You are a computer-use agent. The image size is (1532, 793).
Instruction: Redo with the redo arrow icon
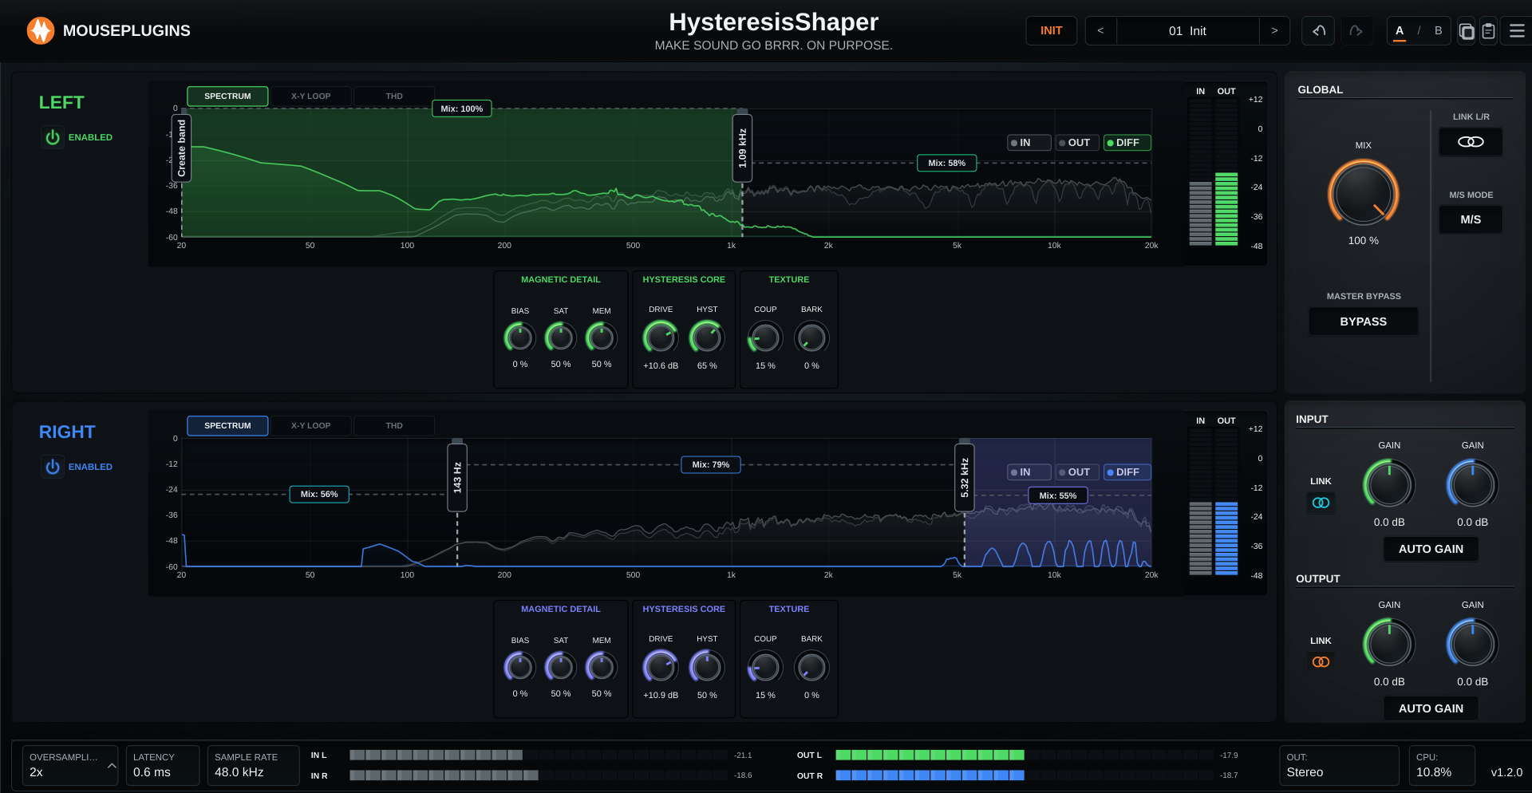click(x=1356, y=30)
